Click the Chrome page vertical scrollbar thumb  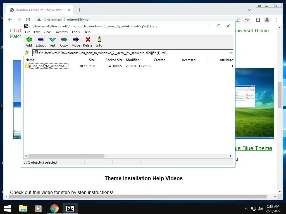(280, 95)
